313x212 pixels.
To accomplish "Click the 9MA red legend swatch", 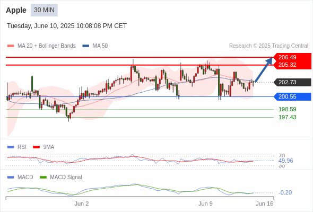I will (x=36, y=147).
